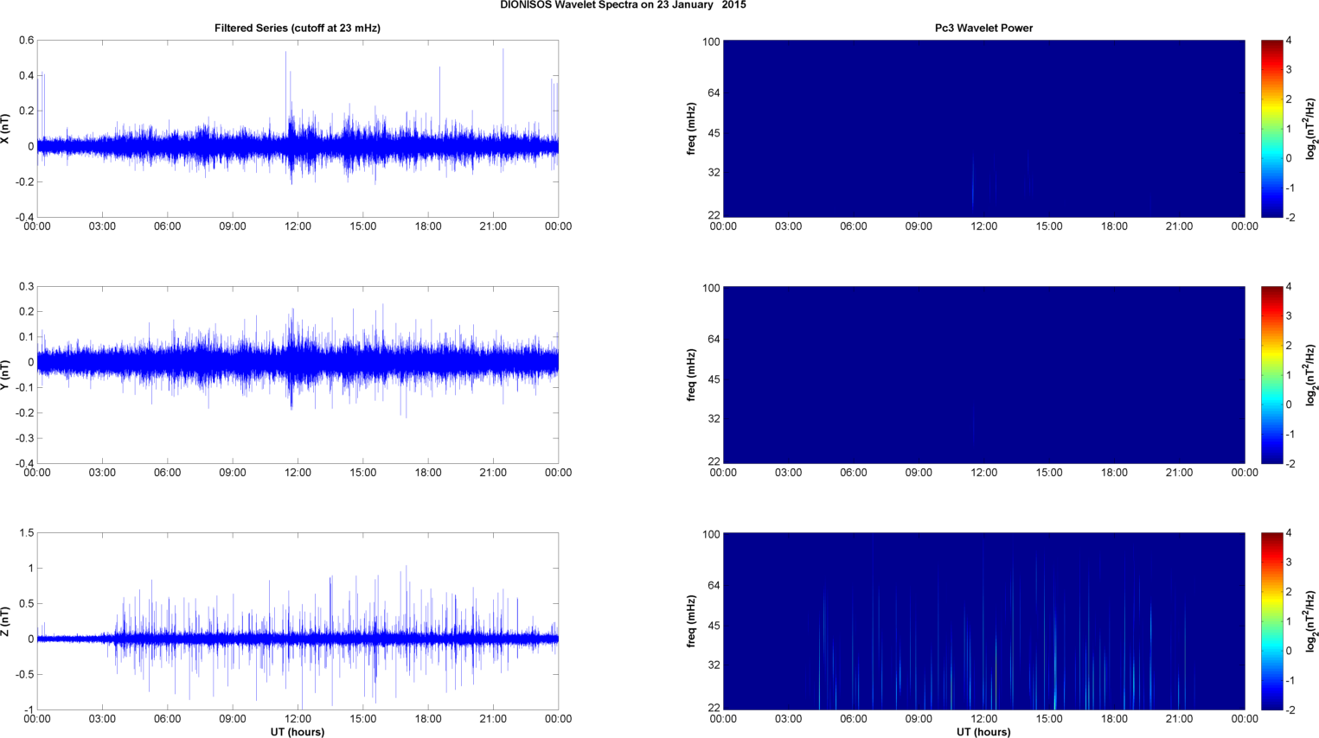Screen dimensions: 1319x738
Task: Click the 'DIONISOS Wavelet Spectra' figure title
Action: pyautogui.click(x=623, y=5)
